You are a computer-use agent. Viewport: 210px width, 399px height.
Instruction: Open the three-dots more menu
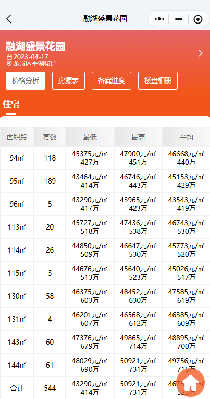(159, 19)
